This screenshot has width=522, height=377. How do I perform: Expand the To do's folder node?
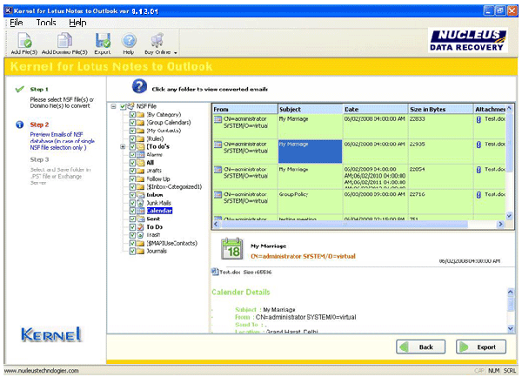click(123, 145)
